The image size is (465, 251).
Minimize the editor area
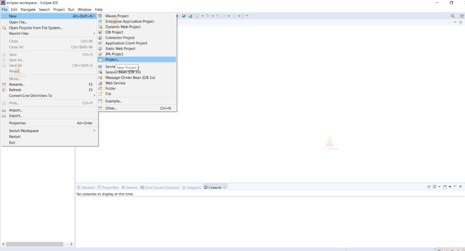[455, 22]
